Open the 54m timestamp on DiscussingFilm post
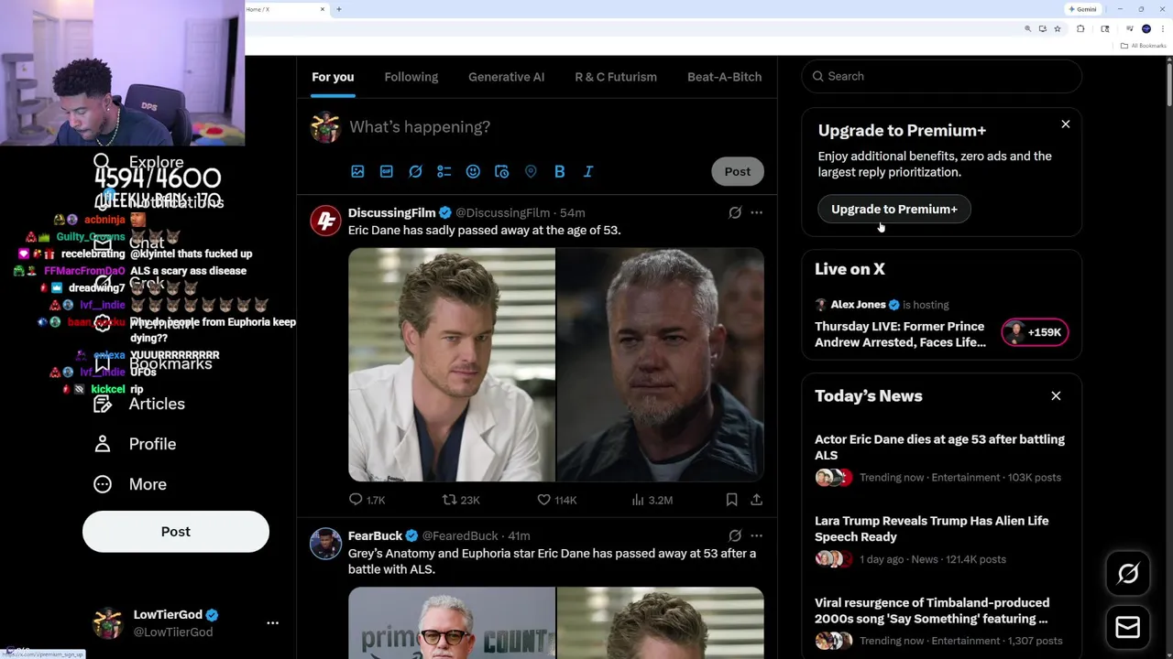This screenshot has width=1173, height=659. [572, 212]
